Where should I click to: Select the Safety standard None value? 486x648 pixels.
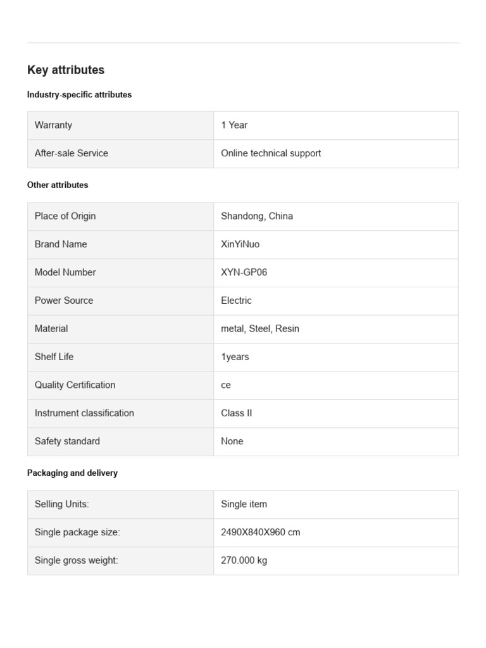(x=232, y=441)
